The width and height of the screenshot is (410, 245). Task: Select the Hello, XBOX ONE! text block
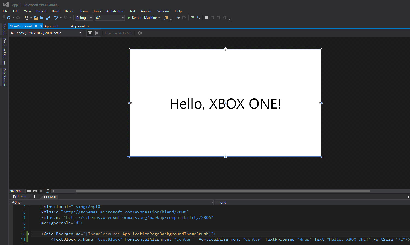[225, 104]
